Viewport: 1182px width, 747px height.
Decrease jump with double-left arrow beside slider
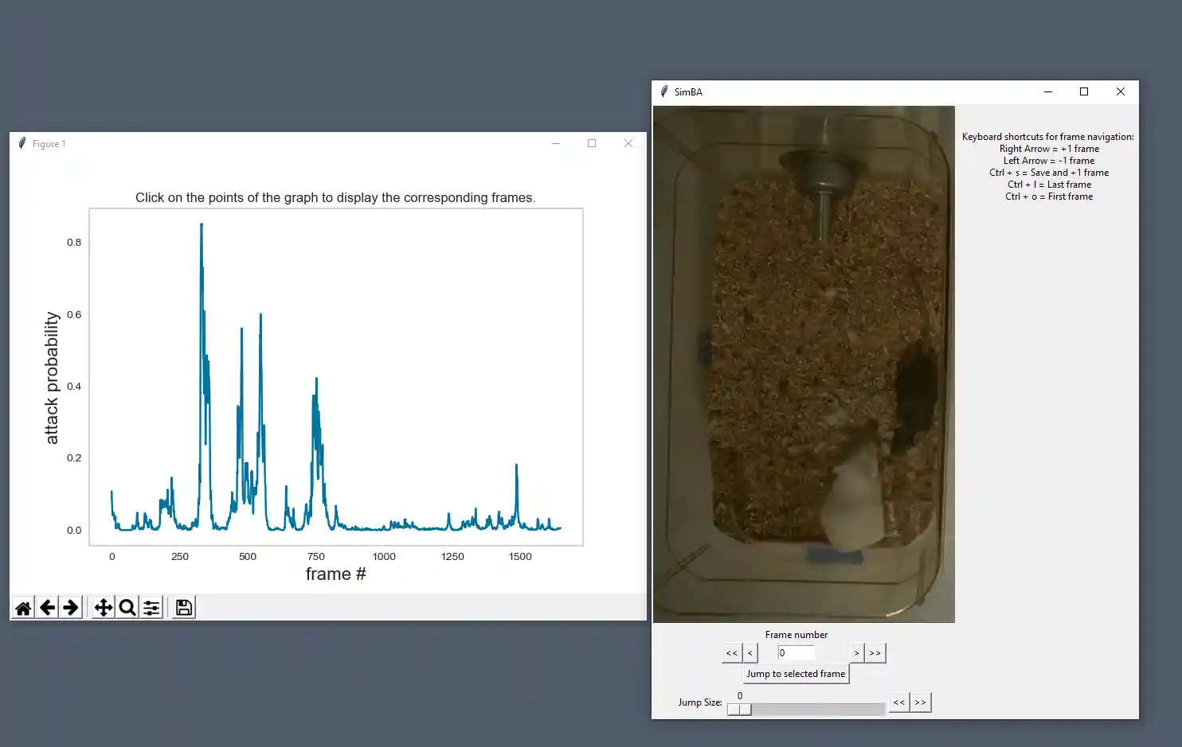click(899, 702)
